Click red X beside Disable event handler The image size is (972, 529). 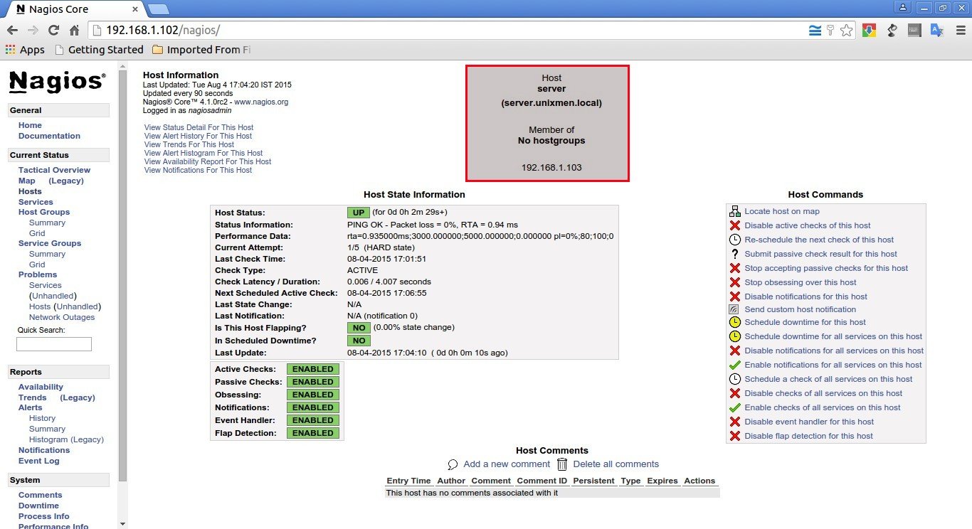[x=735, y=422]
